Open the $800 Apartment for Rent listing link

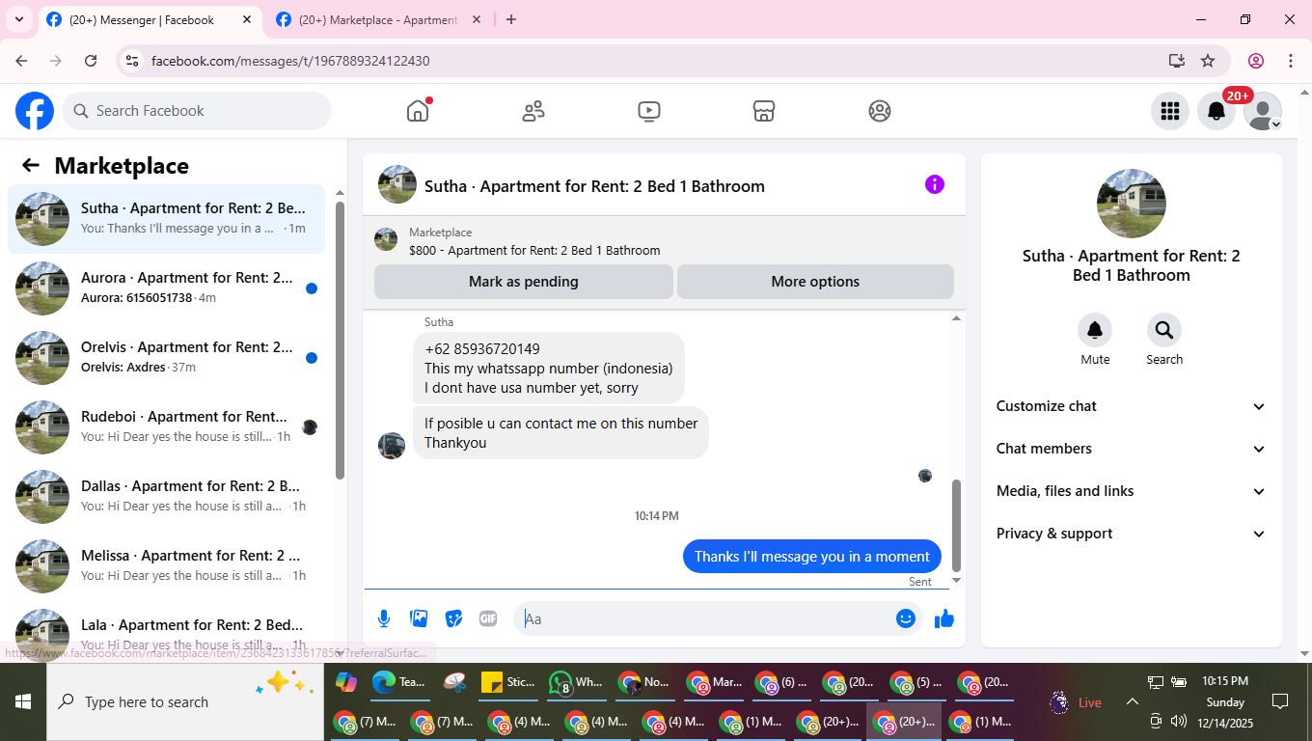534,250
